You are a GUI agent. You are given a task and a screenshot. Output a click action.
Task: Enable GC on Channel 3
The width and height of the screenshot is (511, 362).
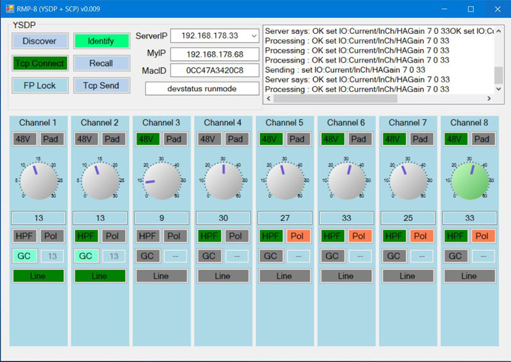pyautogui.click(x=148, y=256)
